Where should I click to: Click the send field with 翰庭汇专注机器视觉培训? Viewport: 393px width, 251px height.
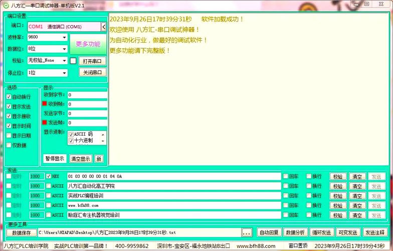[174, 215]
